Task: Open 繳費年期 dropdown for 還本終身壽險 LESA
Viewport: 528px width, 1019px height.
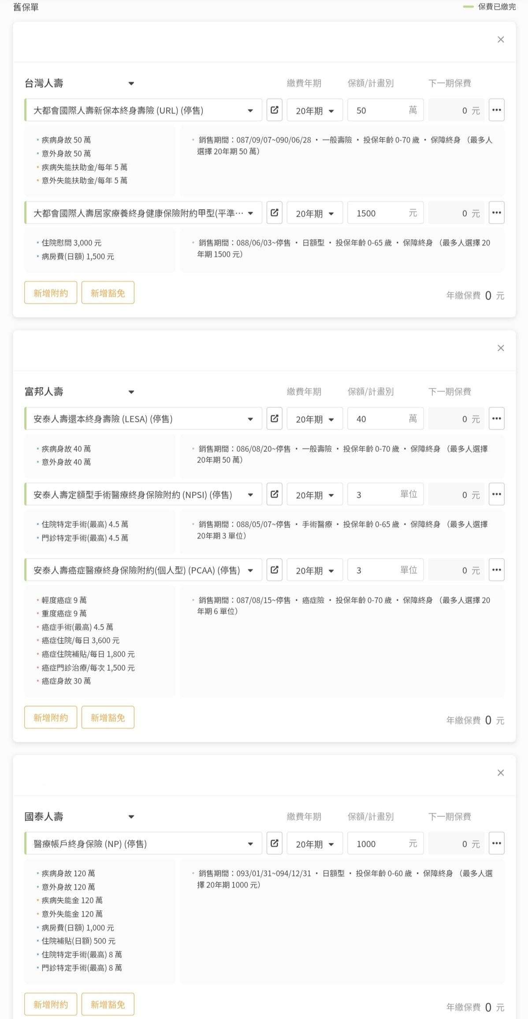Action: [x=315, y=419]
